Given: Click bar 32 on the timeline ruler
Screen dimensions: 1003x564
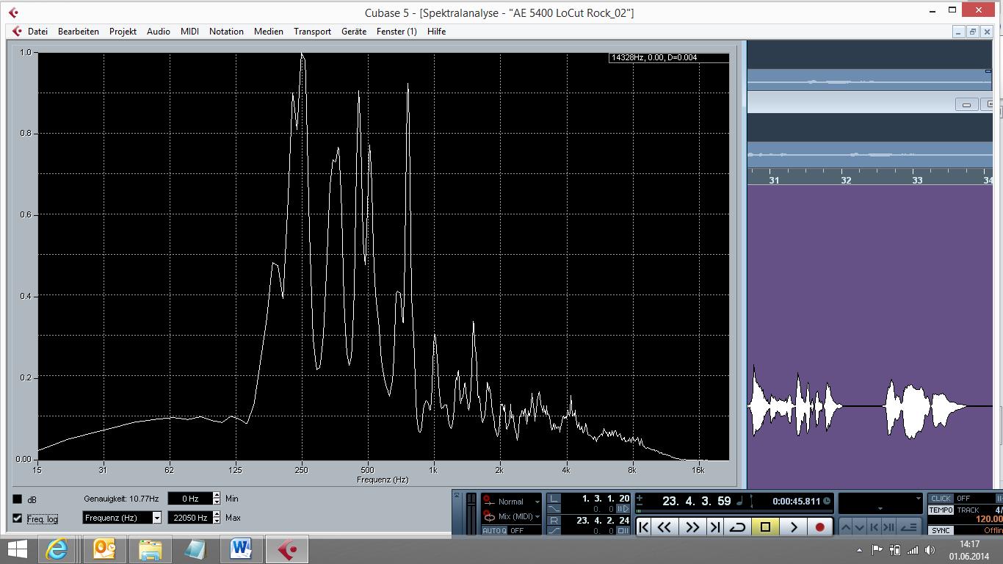Looking at the screenshot, I should 846,180.
